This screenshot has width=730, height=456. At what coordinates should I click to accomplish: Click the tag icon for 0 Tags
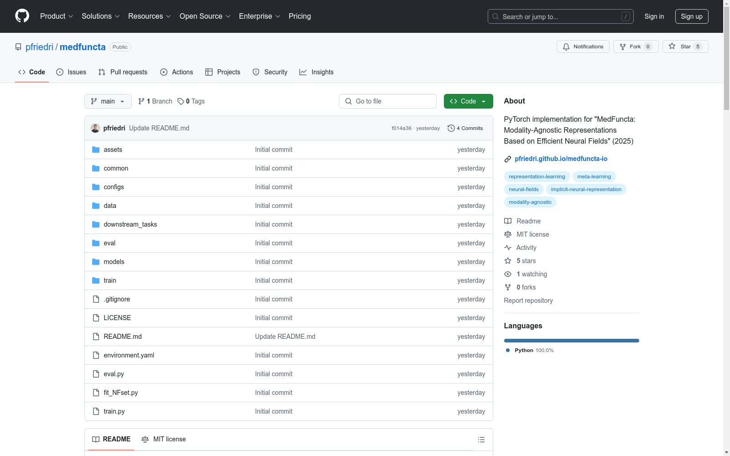181,101
